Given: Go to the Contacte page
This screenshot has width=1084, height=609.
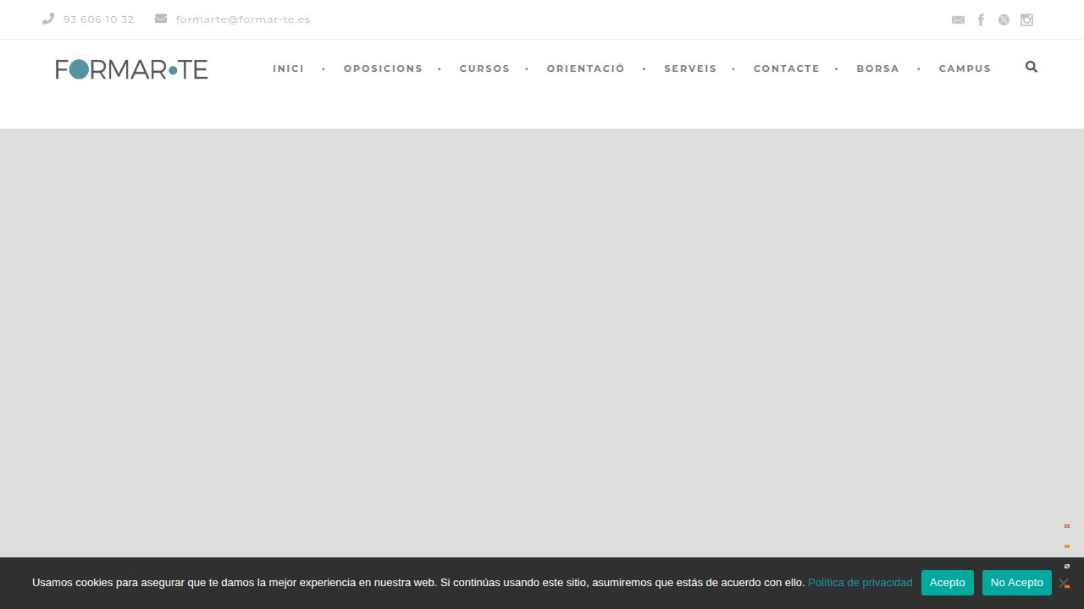Looking at the screenshot, I should [x=786, y=69].
